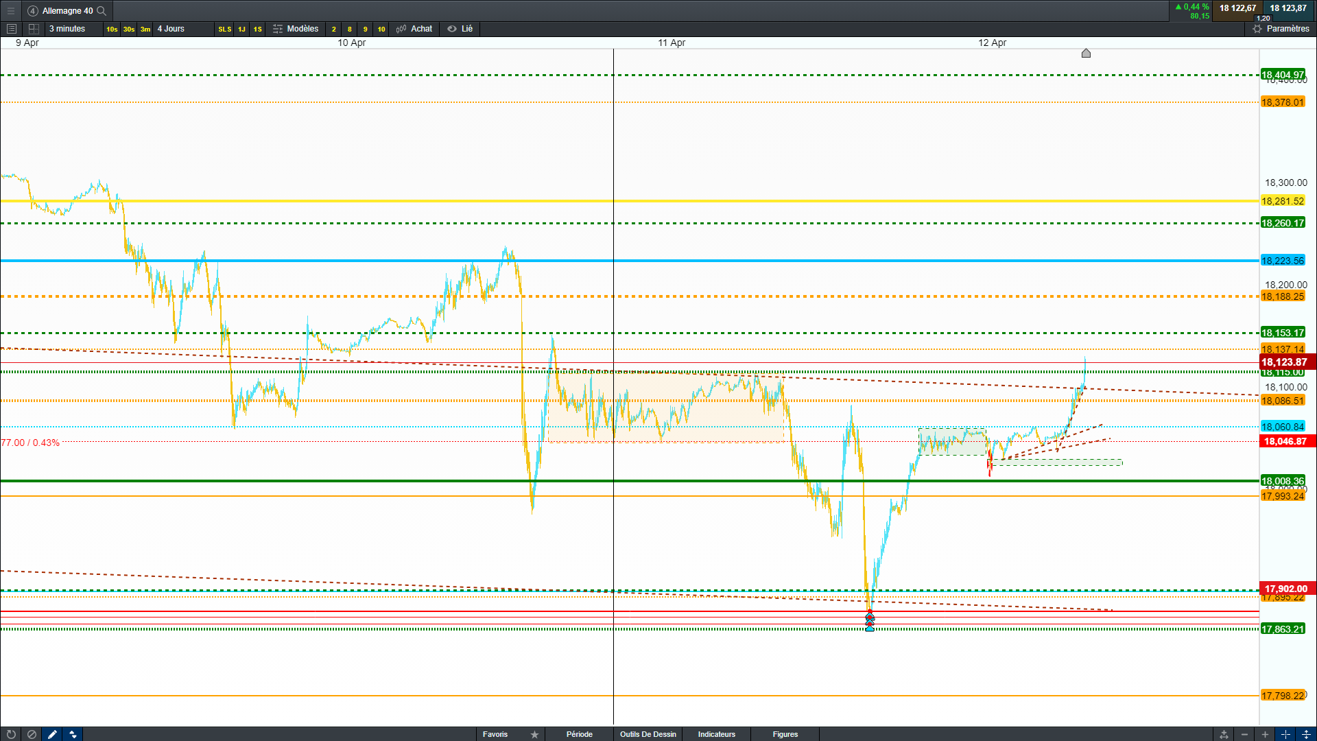Open the Outils De Dessin tab
The image size is (1317, 741).
click(x=648, y=734)
